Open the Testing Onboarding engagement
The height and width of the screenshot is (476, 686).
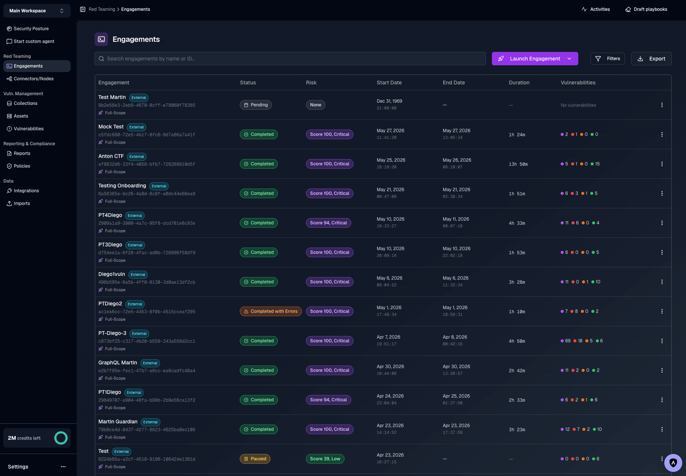[122, 186]
